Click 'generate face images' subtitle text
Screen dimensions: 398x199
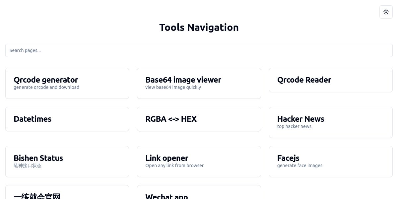(299, 166)
